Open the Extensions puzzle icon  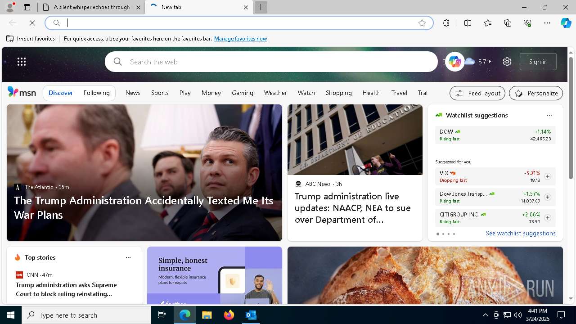(446, 23)
